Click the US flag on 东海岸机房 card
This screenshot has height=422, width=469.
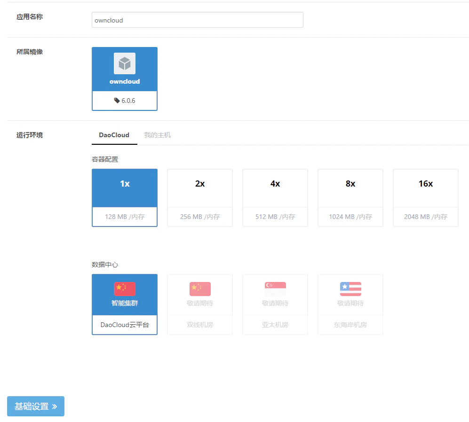point(350,289)
